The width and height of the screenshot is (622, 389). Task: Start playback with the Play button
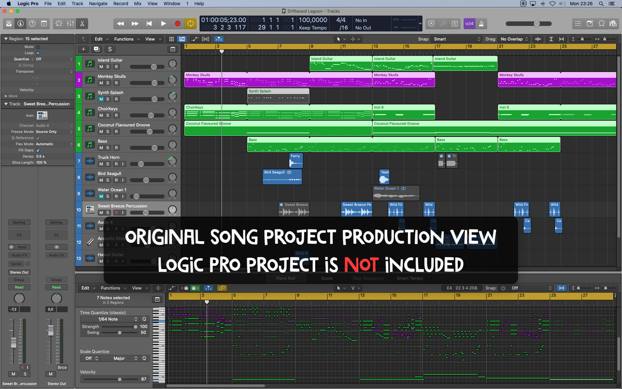click(163, 23)
